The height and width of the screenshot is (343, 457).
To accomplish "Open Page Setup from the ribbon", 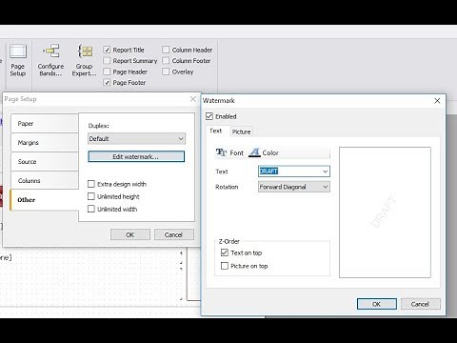I will [x=18, y=60].
